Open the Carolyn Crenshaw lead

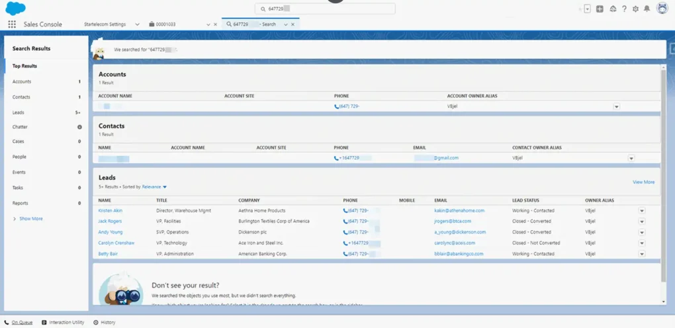(116, 243)
